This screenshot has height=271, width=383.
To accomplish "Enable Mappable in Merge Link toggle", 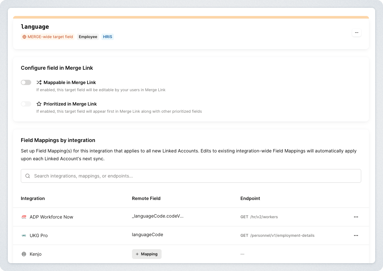I will tap(26, 82).
